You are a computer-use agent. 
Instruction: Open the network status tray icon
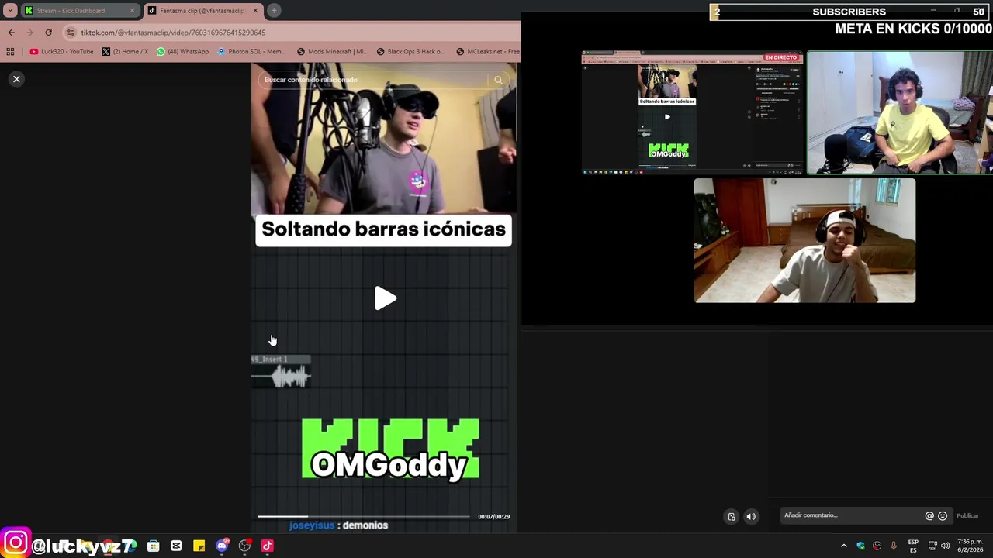tap(932, 546)
